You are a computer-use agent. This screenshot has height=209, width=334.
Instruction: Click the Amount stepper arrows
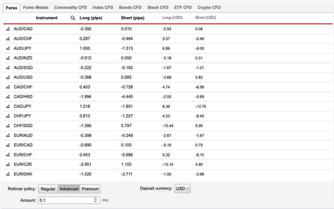(96, 200)
